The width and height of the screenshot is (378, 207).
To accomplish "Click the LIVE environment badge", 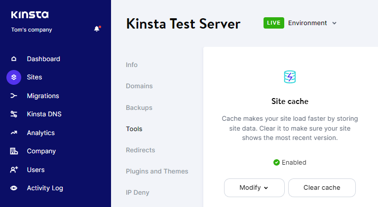I will click(274, 23).
